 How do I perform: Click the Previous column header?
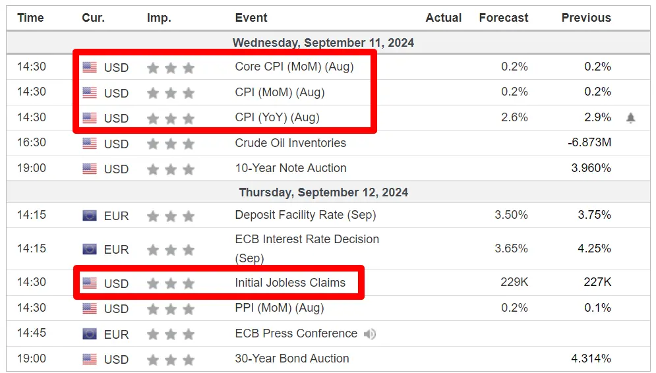tap(586, 18)
